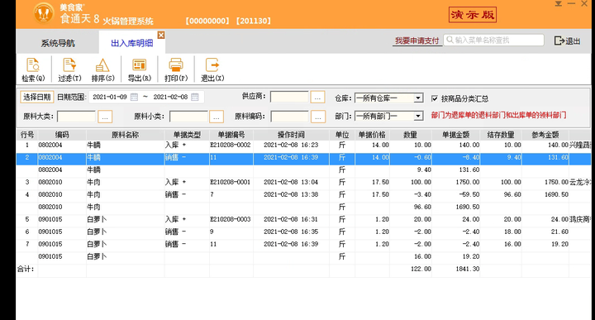Screen dimensions: 595x320
Task: Expand the 部门 dropdown
Action: (x=418, y=116)
